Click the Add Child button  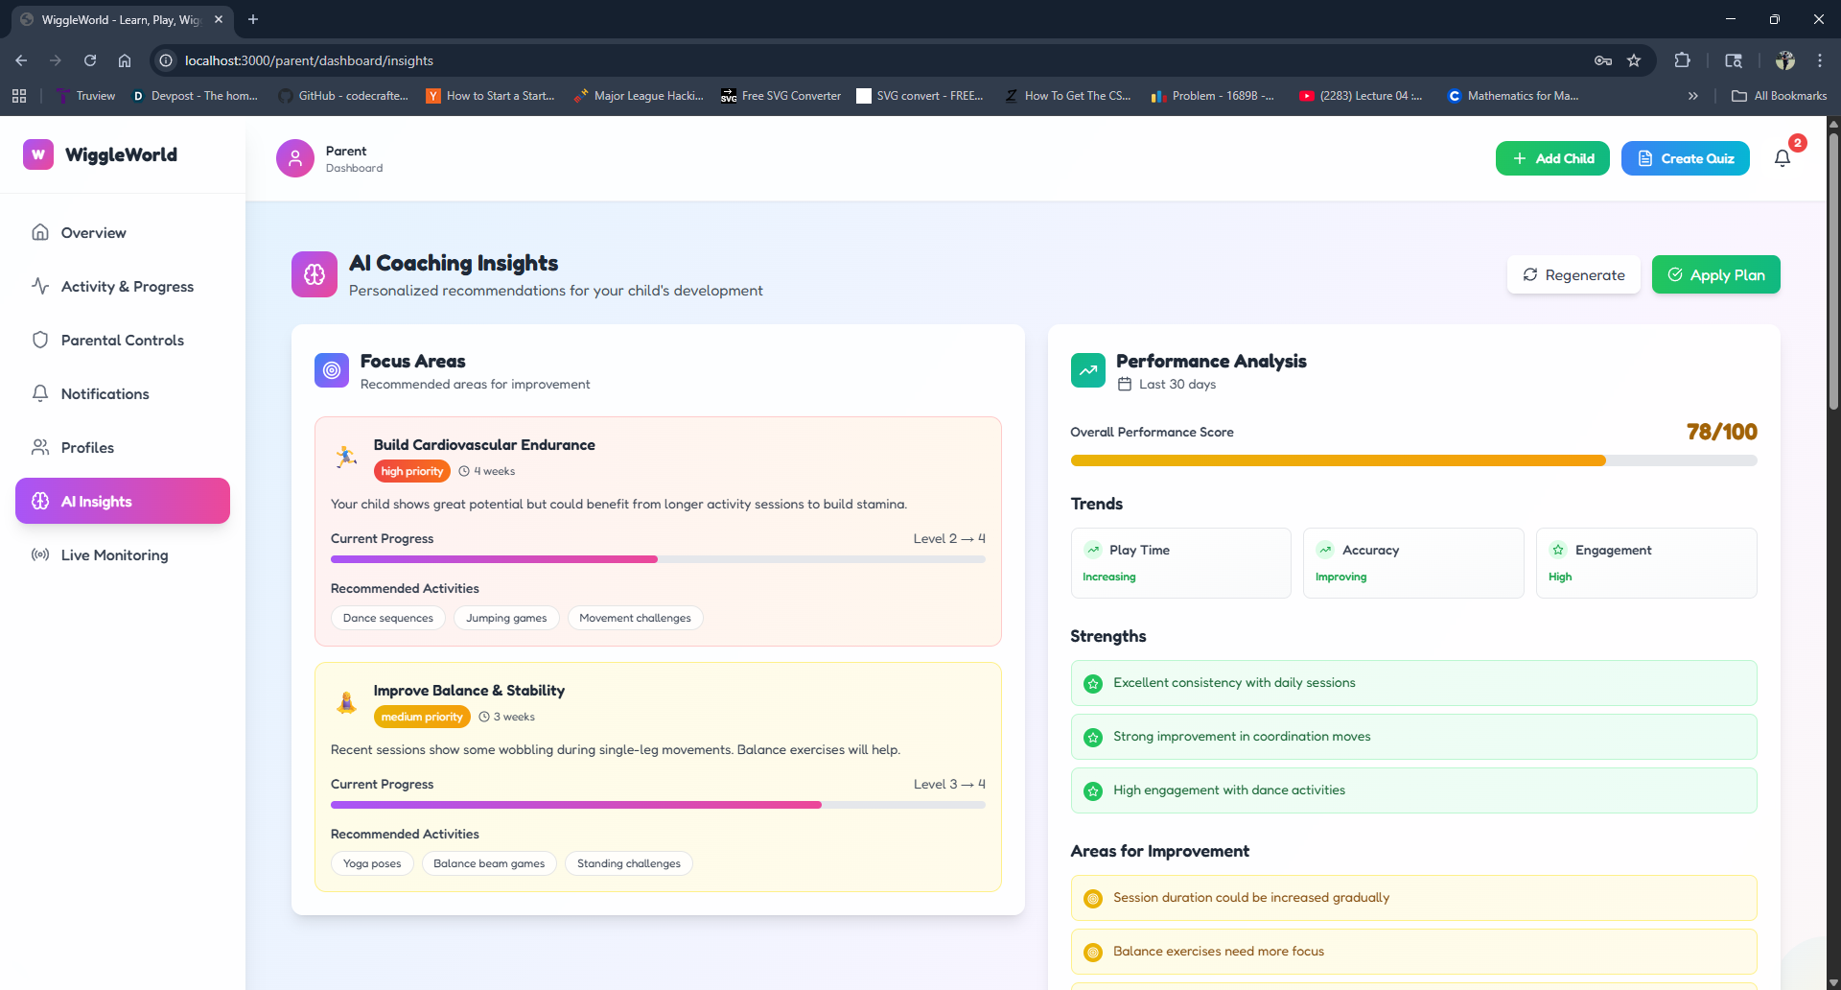point(1552,158)
